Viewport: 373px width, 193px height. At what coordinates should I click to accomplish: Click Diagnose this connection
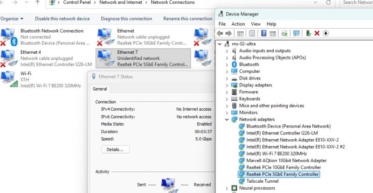(x=126, y=19)
